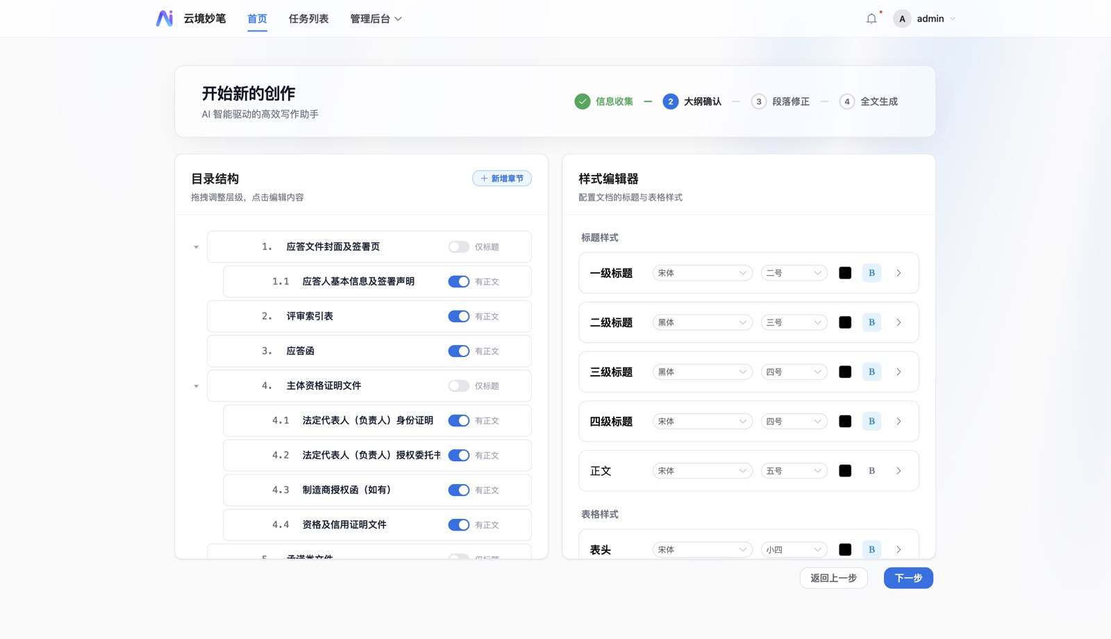Expand 一级标题 style details chevron
Image resolution: width=1111 pixels, height=639 pixels.
(x=899, y=273)
